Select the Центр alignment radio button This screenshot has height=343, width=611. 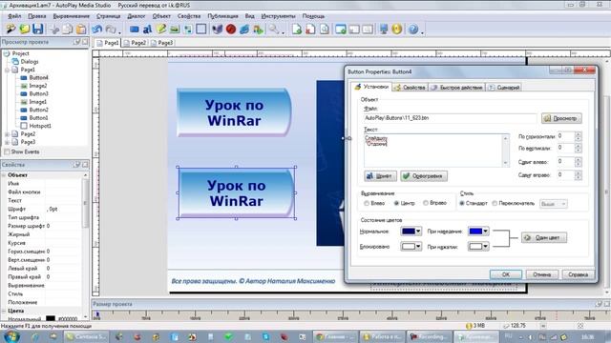[396, 203]
